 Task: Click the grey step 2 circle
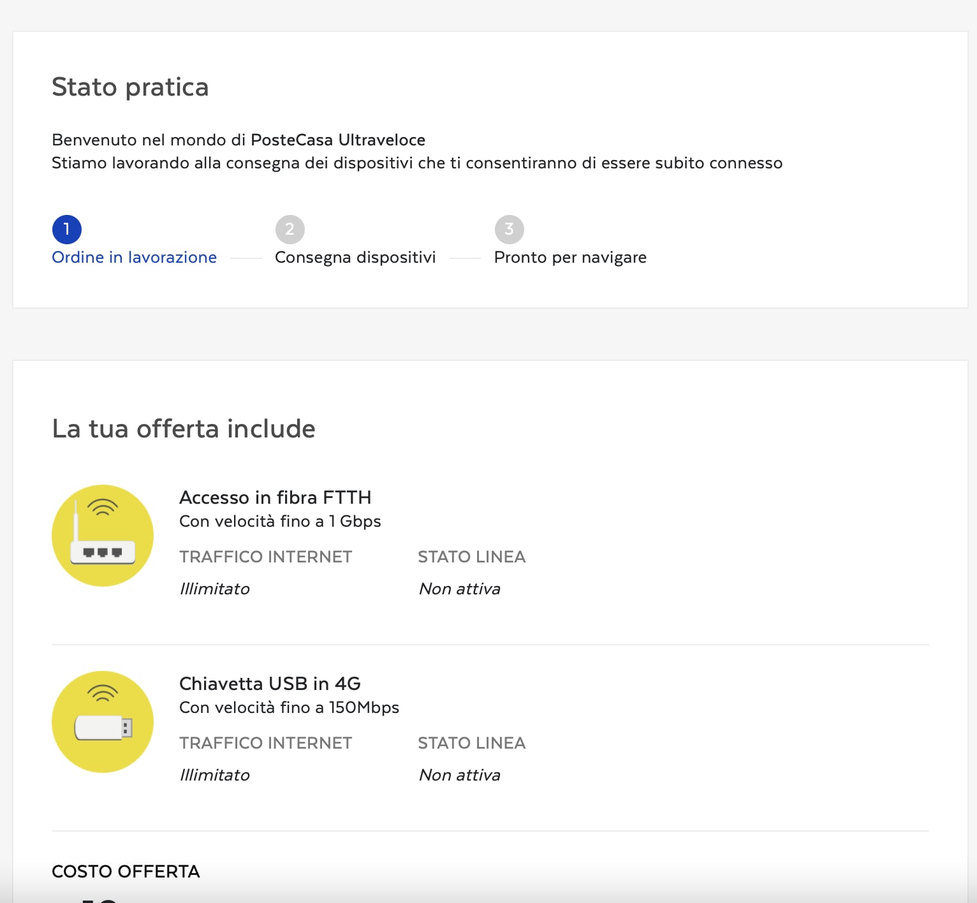290,230
